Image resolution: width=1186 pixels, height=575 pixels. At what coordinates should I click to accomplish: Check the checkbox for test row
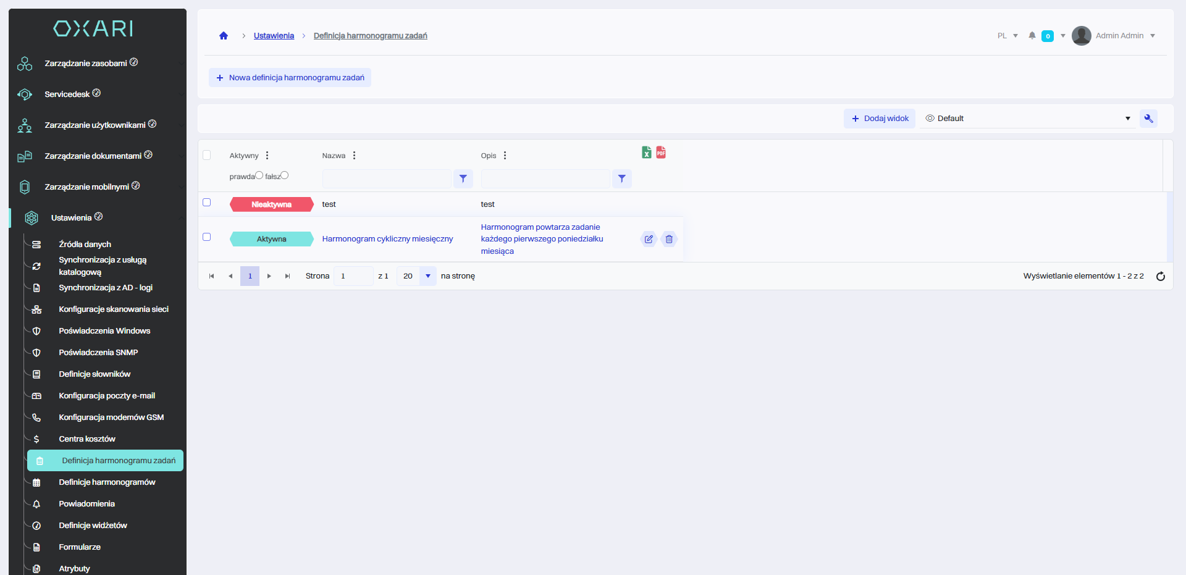[207, 203]
